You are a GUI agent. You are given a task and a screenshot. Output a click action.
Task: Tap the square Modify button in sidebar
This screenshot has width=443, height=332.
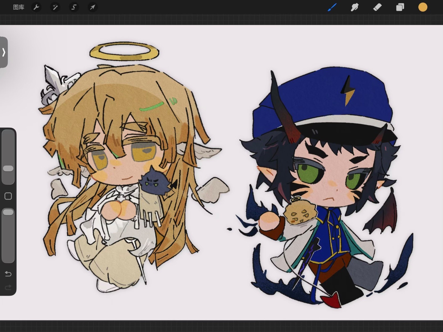8,196
